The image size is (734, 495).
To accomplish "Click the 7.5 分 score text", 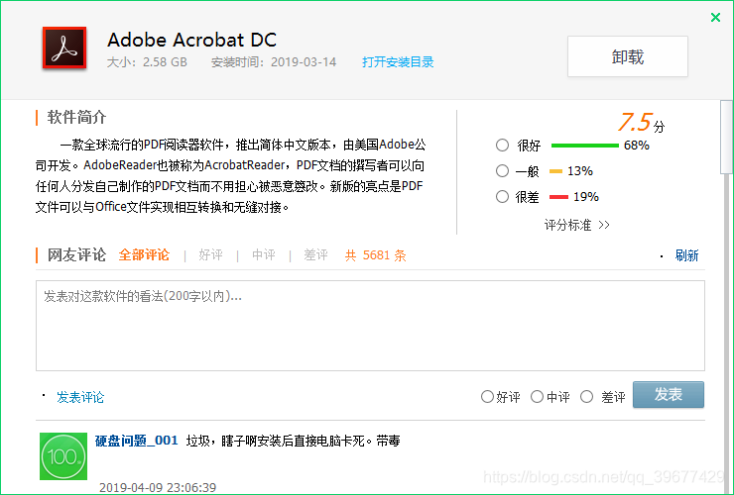I will point(641,123).
